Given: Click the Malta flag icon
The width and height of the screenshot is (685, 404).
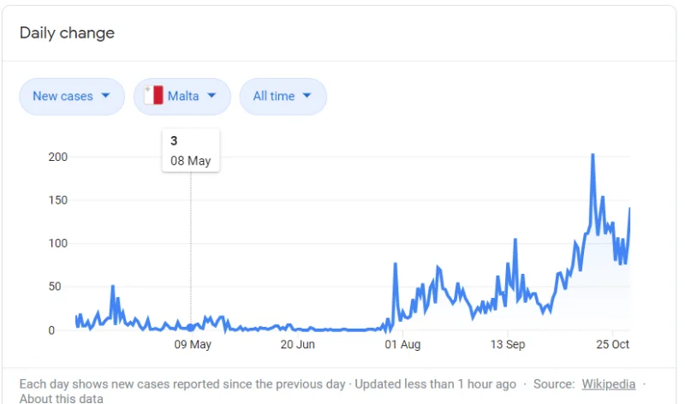Looking at the screenshot, I should pos(154,95).
